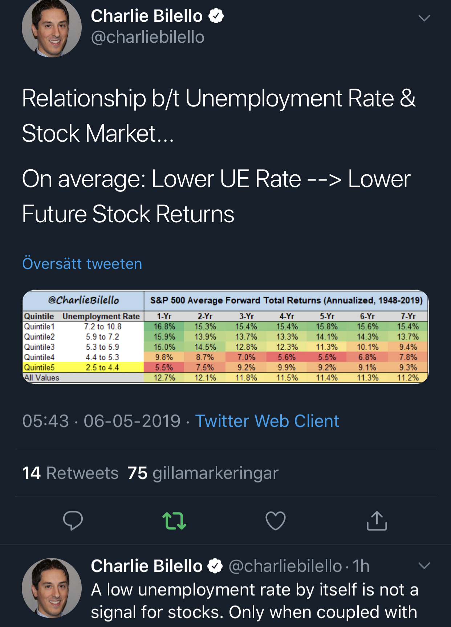Toggle the green retweet icon
Screen dimensions: 451x627
(x=174, y=520)
